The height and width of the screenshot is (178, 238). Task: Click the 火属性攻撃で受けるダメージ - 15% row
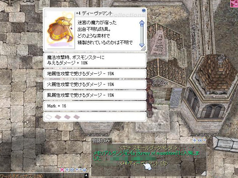click(95, 85)
